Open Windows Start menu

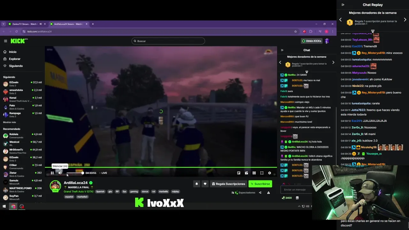[x=4, y=206]
